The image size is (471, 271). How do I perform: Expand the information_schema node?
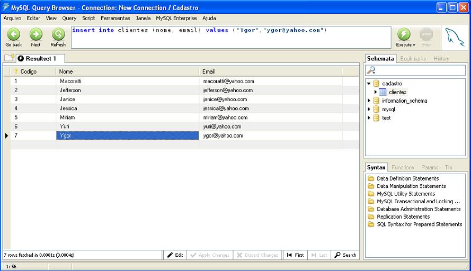369,101
